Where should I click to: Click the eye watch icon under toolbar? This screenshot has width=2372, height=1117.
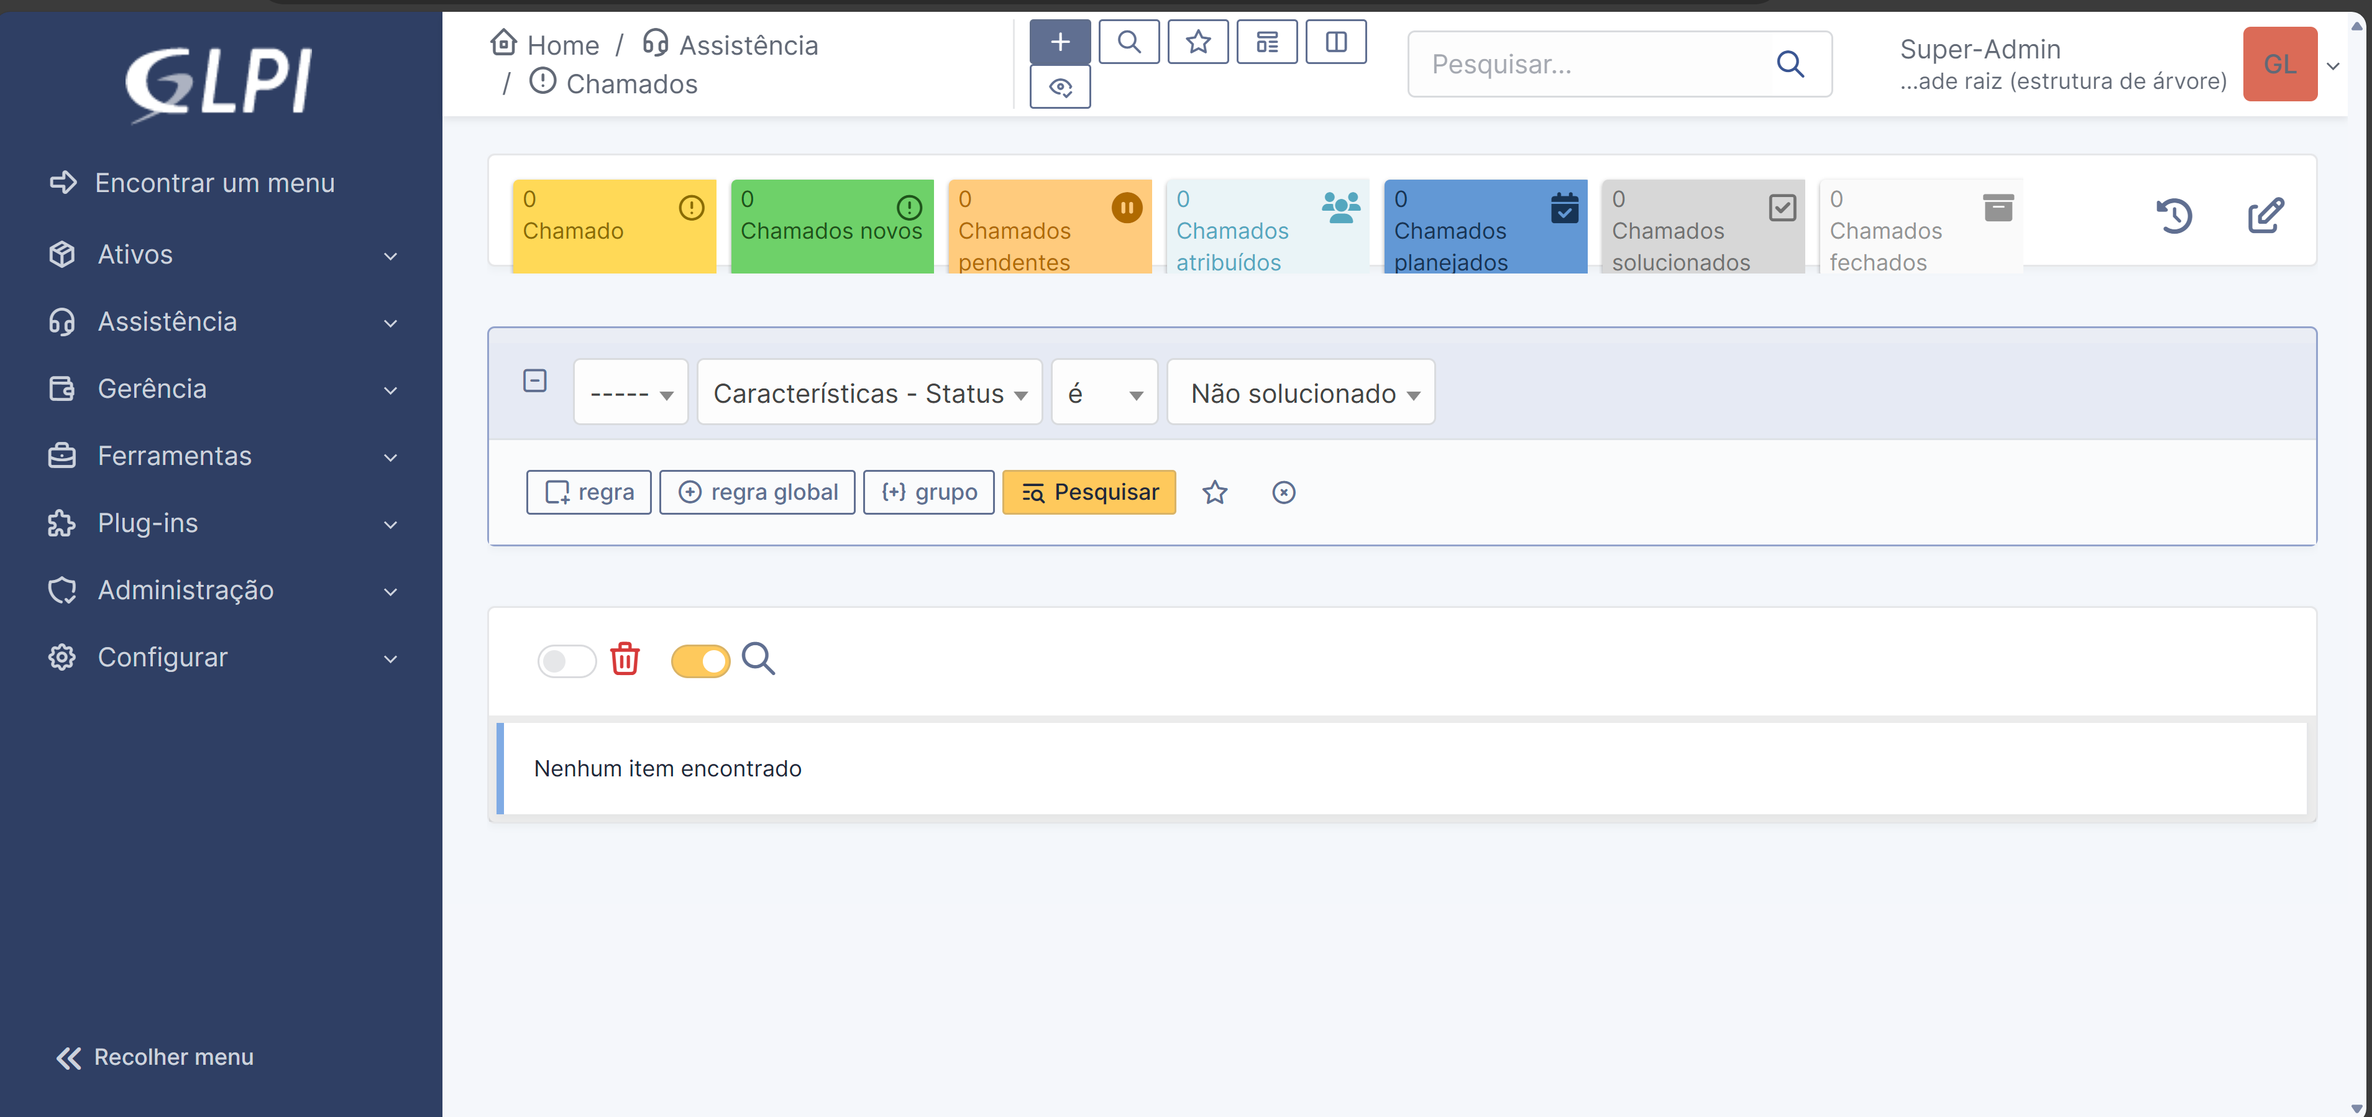tap(1060, 86)
